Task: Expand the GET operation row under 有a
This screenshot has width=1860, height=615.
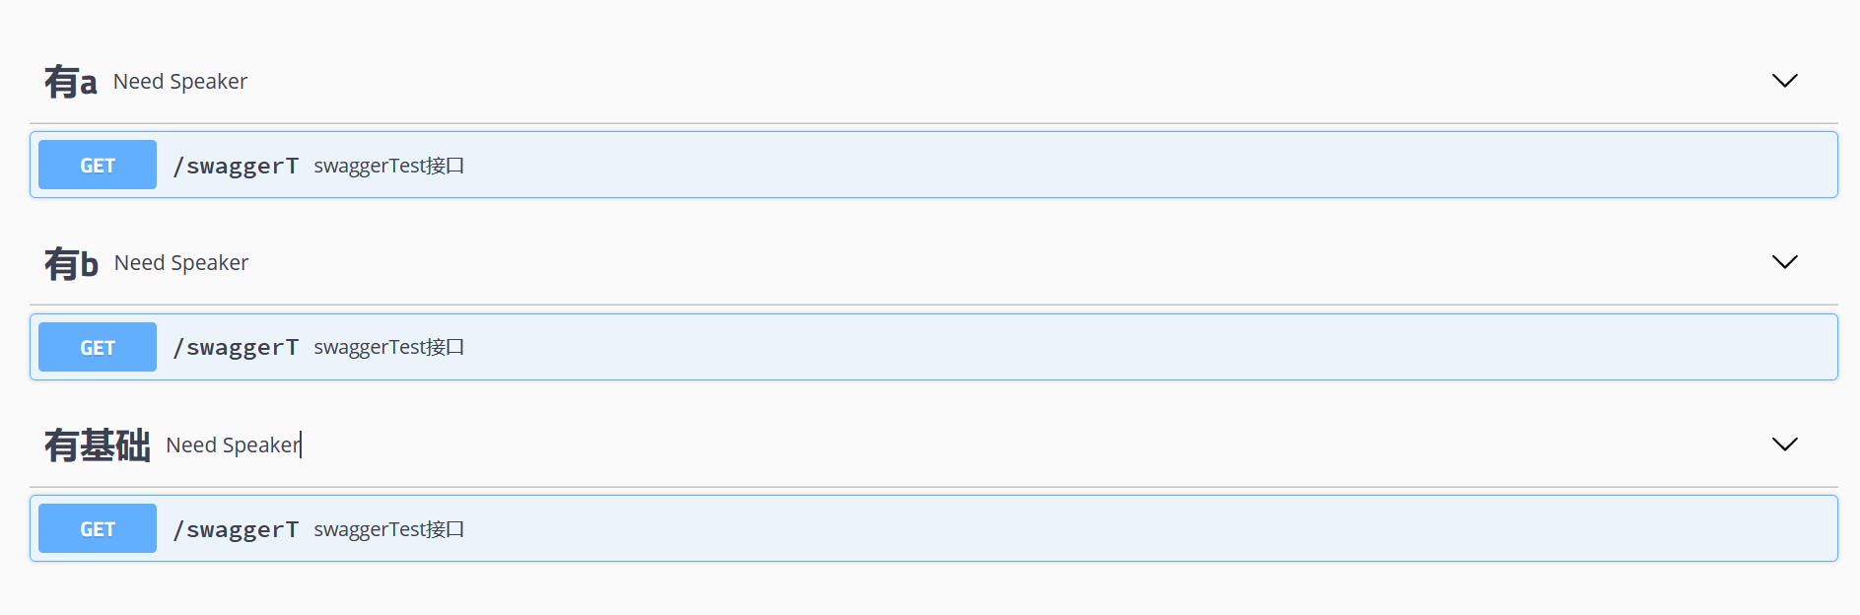Action: tap(933, 165)
